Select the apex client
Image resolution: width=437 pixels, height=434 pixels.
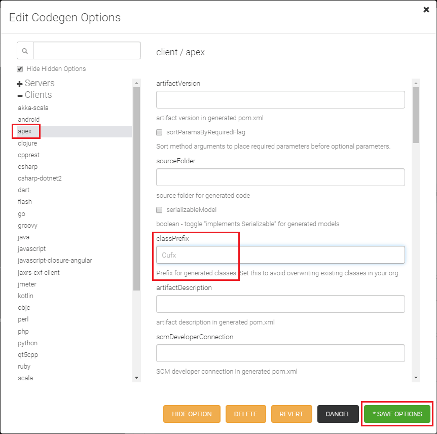25,131
